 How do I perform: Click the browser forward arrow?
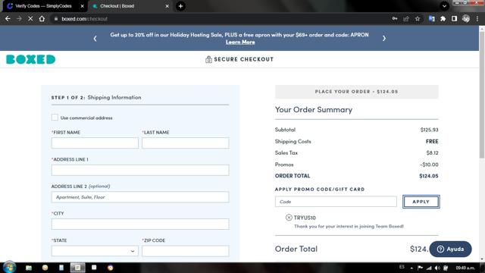(x=19, y=19)
